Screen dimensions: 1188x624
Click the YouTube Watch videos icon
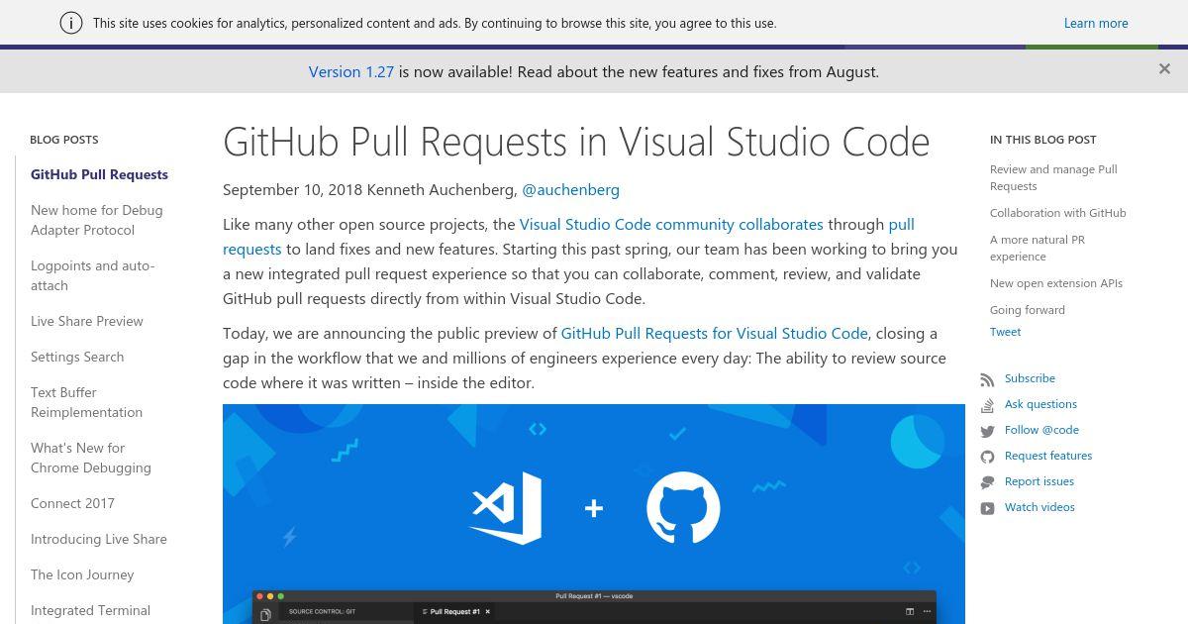click(987, 508)
